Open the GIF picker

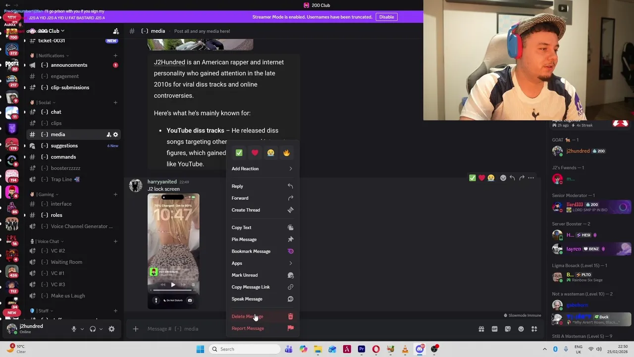coord(494,329)
